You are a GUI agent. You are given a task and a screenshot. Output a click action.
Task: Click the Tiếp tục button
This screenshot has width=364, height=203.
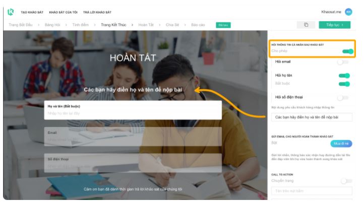point(335,25)
